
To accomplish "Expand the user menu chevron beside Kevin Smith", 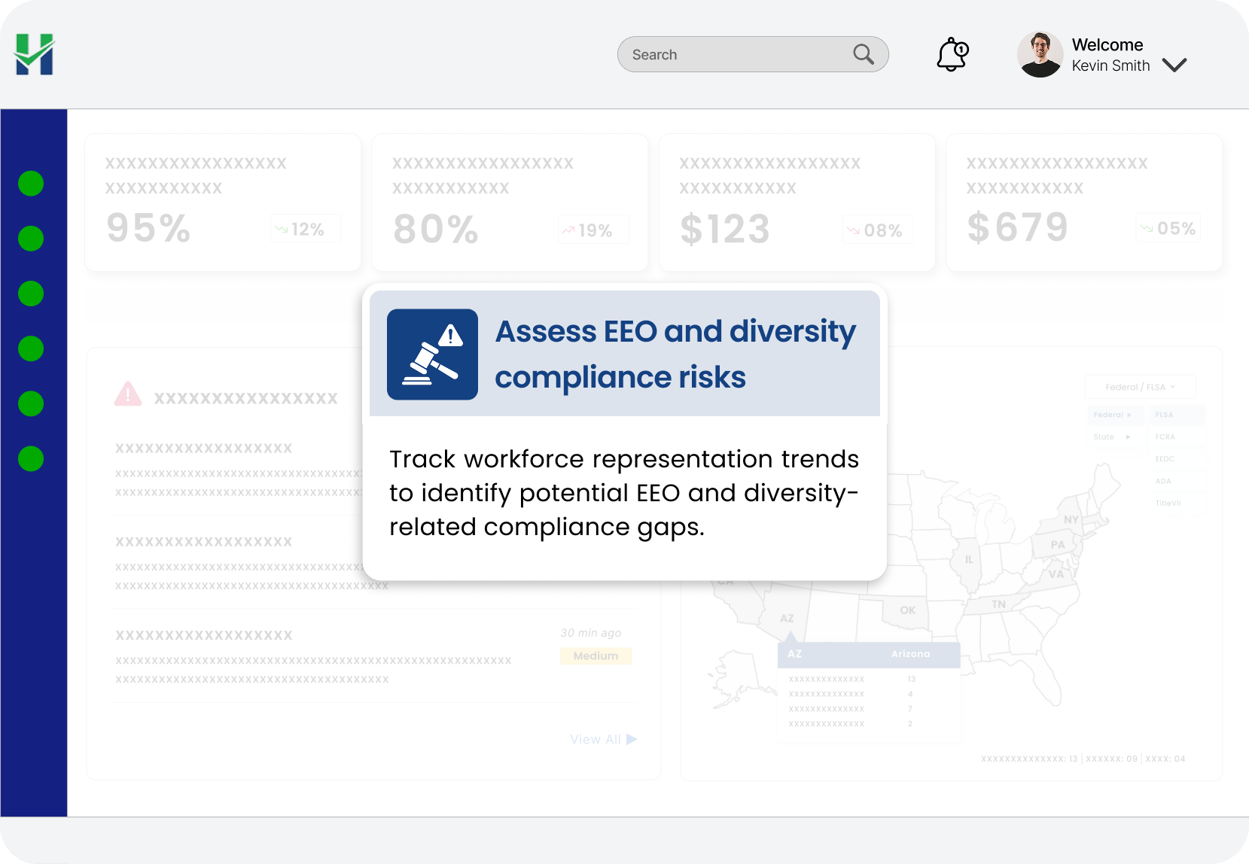I will (x=1174, y=65).
